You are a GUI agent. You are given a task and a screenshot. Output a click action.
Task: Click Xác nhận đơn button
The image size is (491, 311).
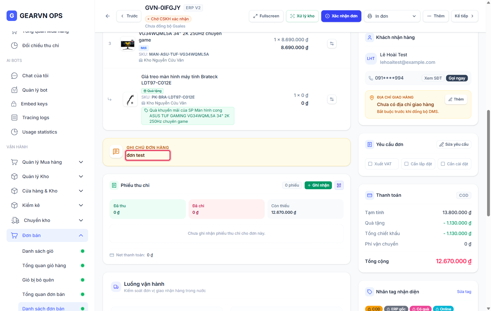tap(341, 16)
